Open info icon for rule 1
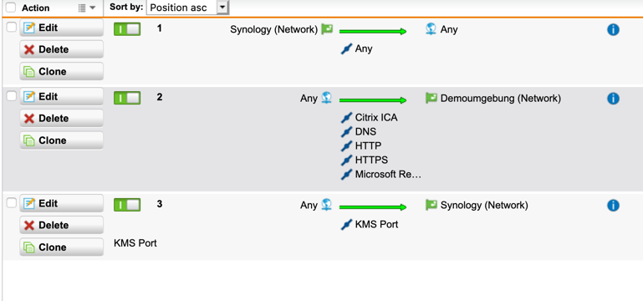643x301 pixels. point(613,30)
